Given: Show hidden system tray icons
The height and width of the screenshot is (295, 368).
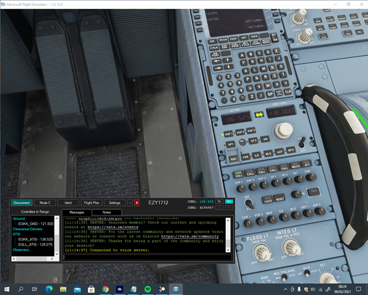Looking at the screenshot, I should click(x=285, y=289).
